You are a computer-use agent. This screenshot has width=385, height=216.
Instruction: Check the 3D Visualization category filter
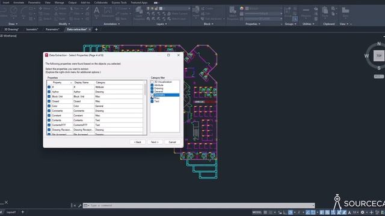[x=152, y=82]
